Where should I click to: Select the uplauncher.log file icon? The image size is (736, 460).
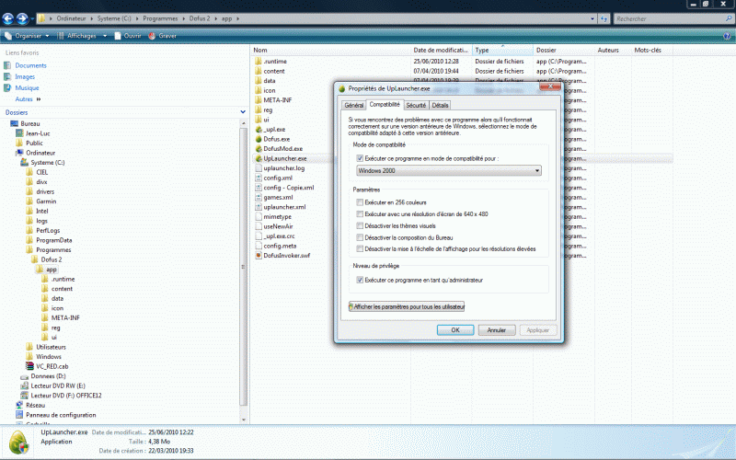pyautogui.click(x=259, y=168)
